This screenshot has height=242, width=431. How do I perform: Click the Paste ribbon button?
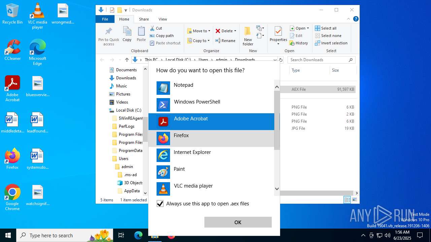(141, 34)
